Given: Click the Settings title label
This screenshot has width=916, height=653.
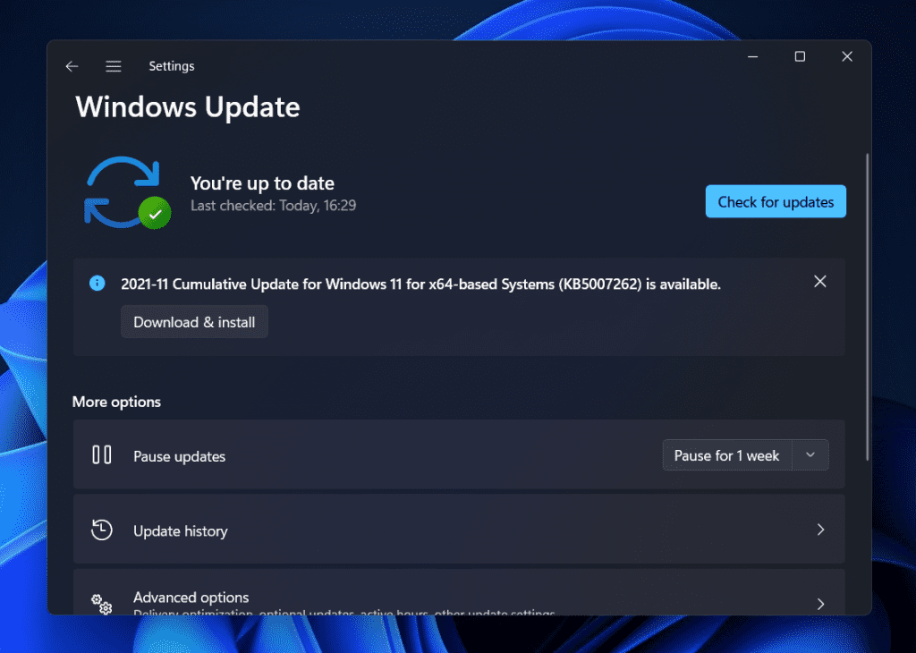Looking at the screenshot, I should [171, 65].
